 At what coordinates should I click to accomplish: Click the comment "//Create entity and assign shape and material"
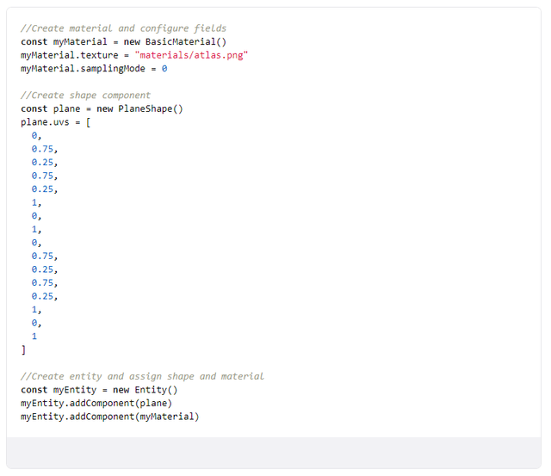point(142,377)
